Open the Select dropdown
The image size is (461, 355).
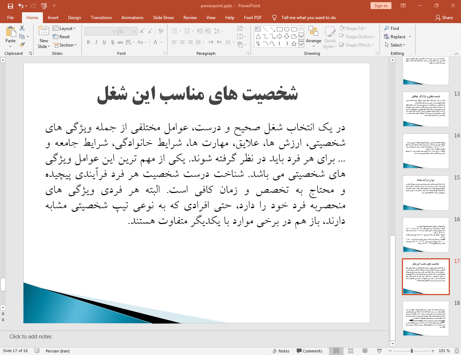[x=395, y=45]
